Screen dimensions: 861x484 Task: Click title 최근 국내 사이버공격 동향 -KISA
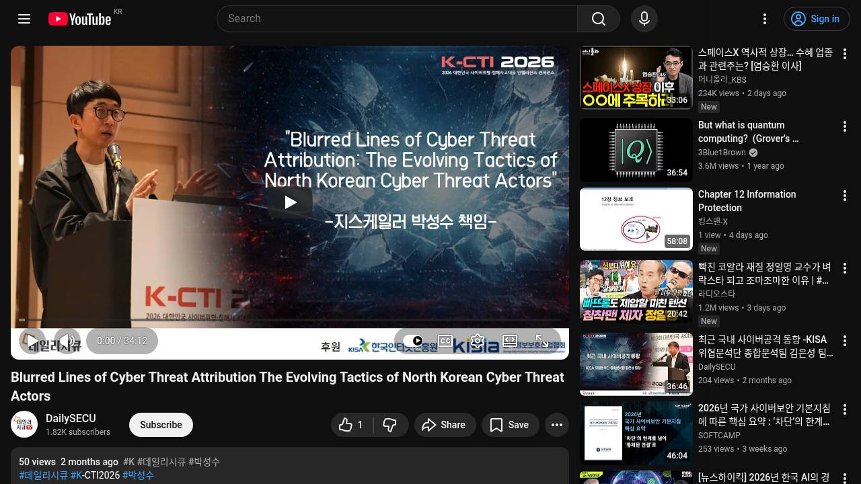pos(765,346)
